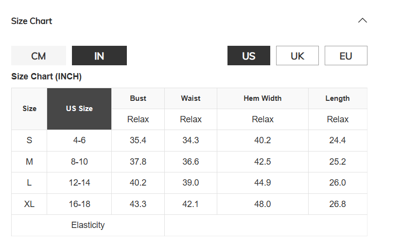401x246 pixels.
Task: Select the S size row label
Action: pos(29,140)
